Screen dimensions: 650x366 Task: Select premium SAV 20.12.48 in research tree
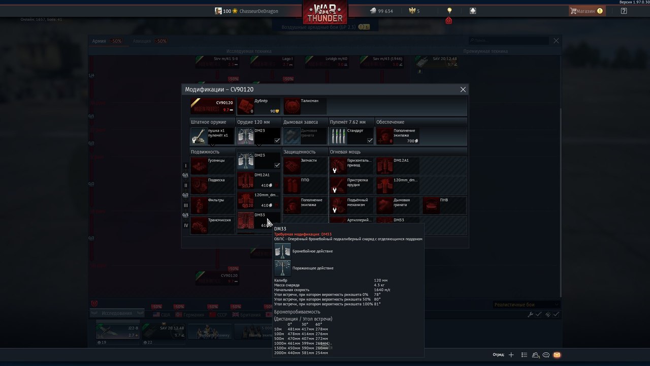pos(436,62)
